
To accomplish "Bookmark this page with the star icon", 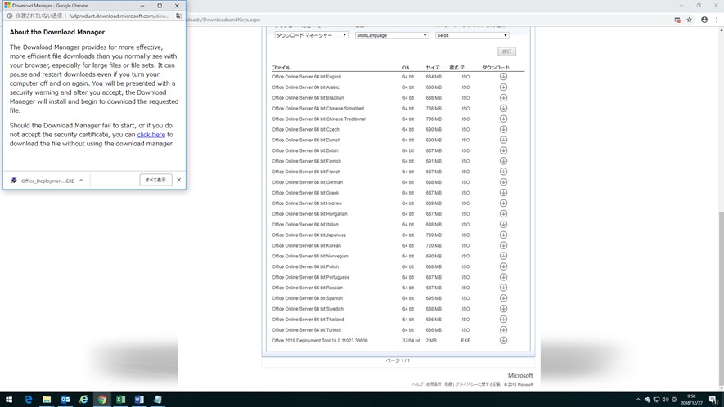I will click(x=690, y=20).
